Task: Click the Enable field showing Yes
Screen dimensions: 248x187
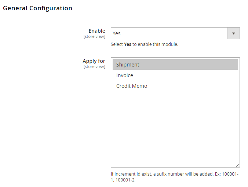Action: (169, 33)
